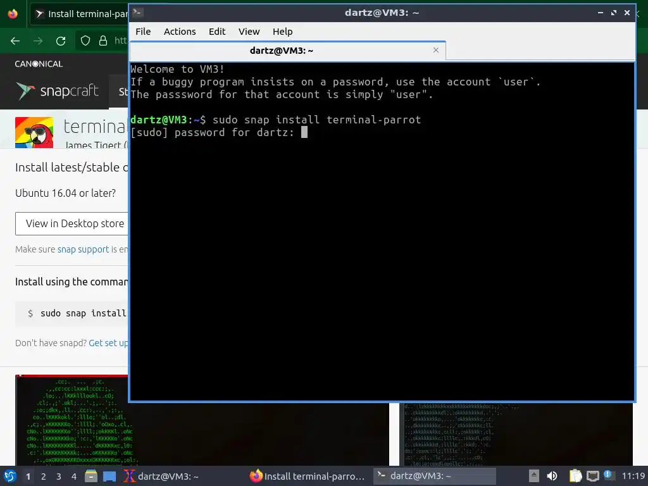This screenshot has width=648, height=486.
Task: Open the volume control in the tray
Action: [552, 476]
